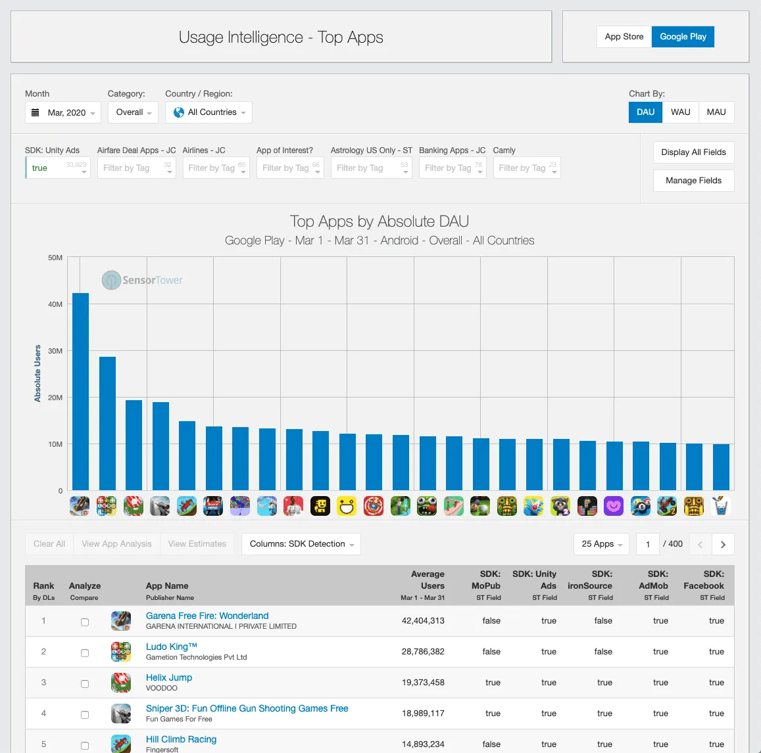The width and height of the screenshot is (761, 753).
Task: Click the View Estimates button
Action: 197,544
